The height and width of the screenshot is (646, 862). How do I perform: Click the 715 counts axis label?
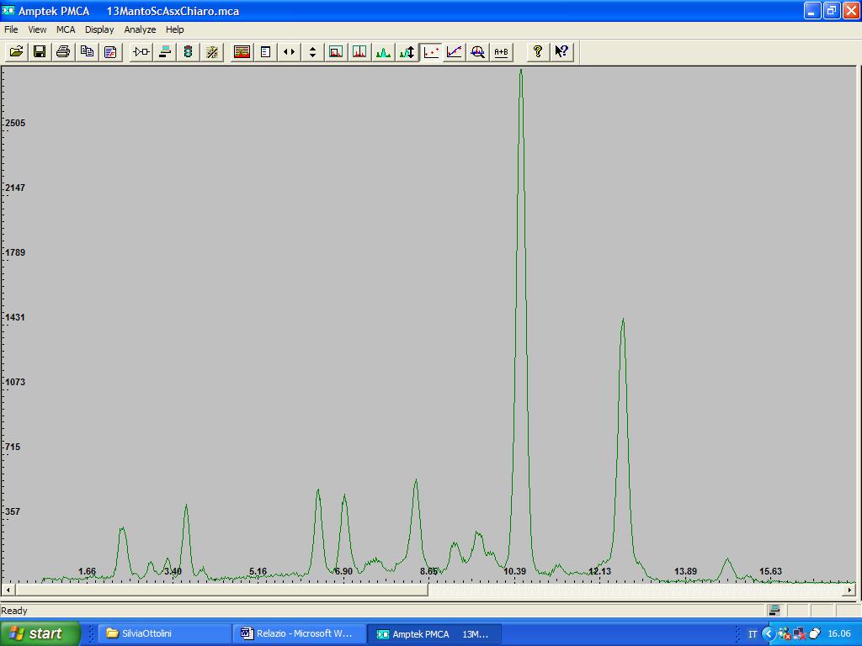(13, 447)
